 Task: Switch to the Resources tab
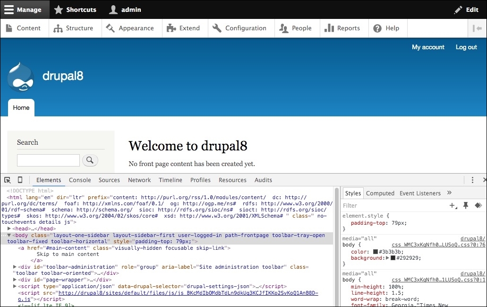pyautogui.click(x=232, y=180)
